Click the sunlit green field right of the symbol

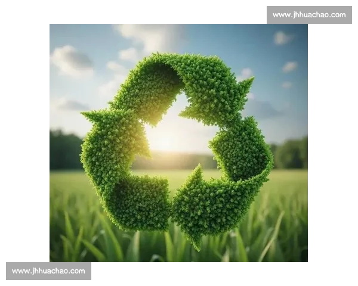(x=286, y=185)
